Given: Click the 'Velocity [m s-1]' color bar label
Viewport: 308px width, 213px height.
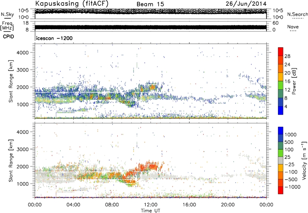Looking at the screenshot, I should 304,160.
